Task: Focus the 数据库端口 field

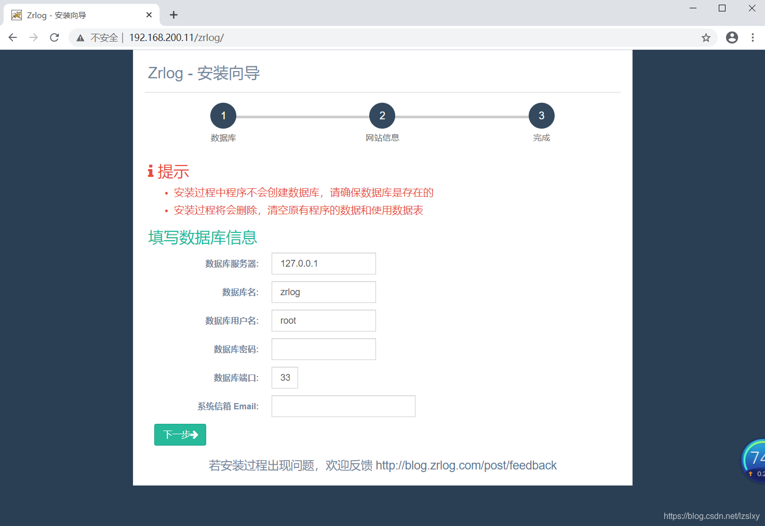Action: (285, 378)
